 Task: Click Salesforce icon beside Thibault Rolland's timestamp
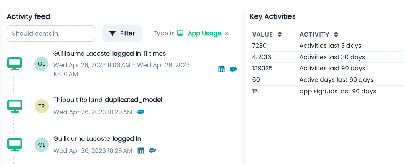click(141, 112)
